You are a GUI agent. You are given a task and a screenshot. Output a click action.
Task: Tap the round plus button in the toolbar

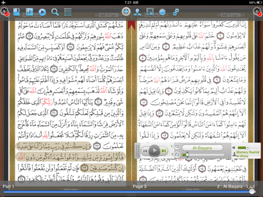[126, 11]
